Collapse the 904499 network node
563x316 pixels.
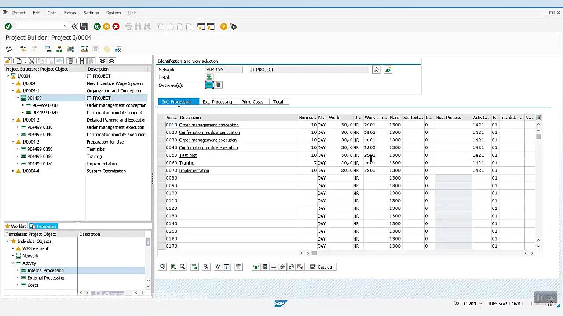click(x=18, y=98)
